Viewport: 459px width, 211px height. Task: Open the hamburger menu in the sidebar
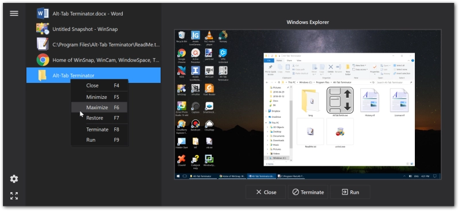(x=14, y=13)
